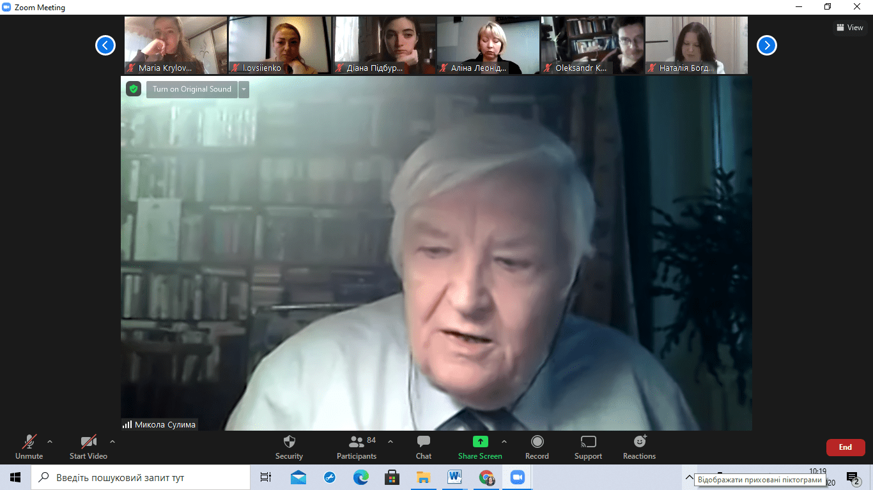Click the green encryption shield icon
Image resolution: width=873 pixels, height=490 pixels.
[134, 89]
